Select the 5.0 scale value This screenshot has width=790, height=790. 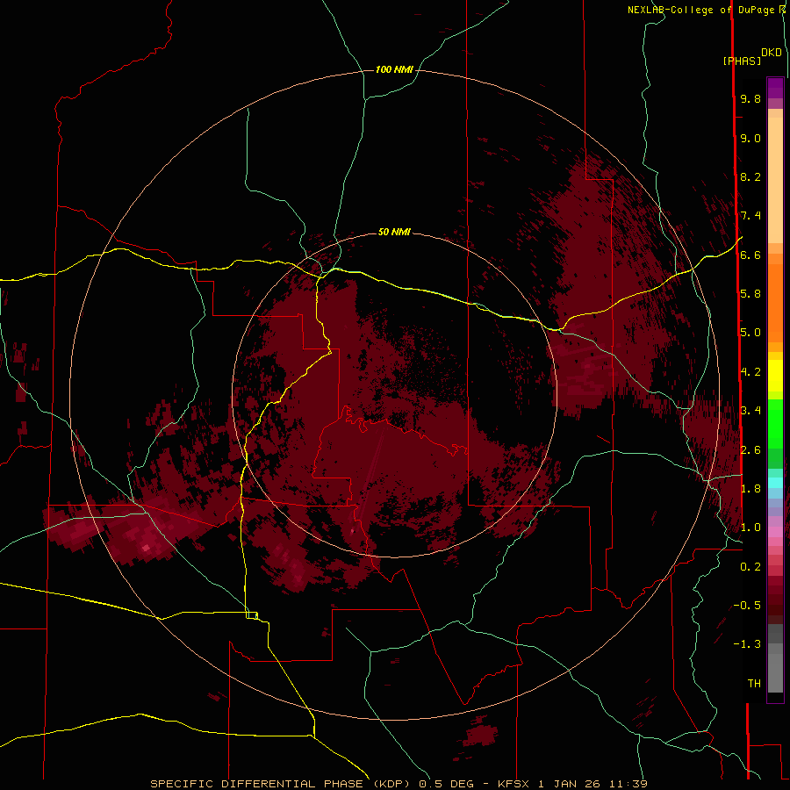click(x=750, y=333)
